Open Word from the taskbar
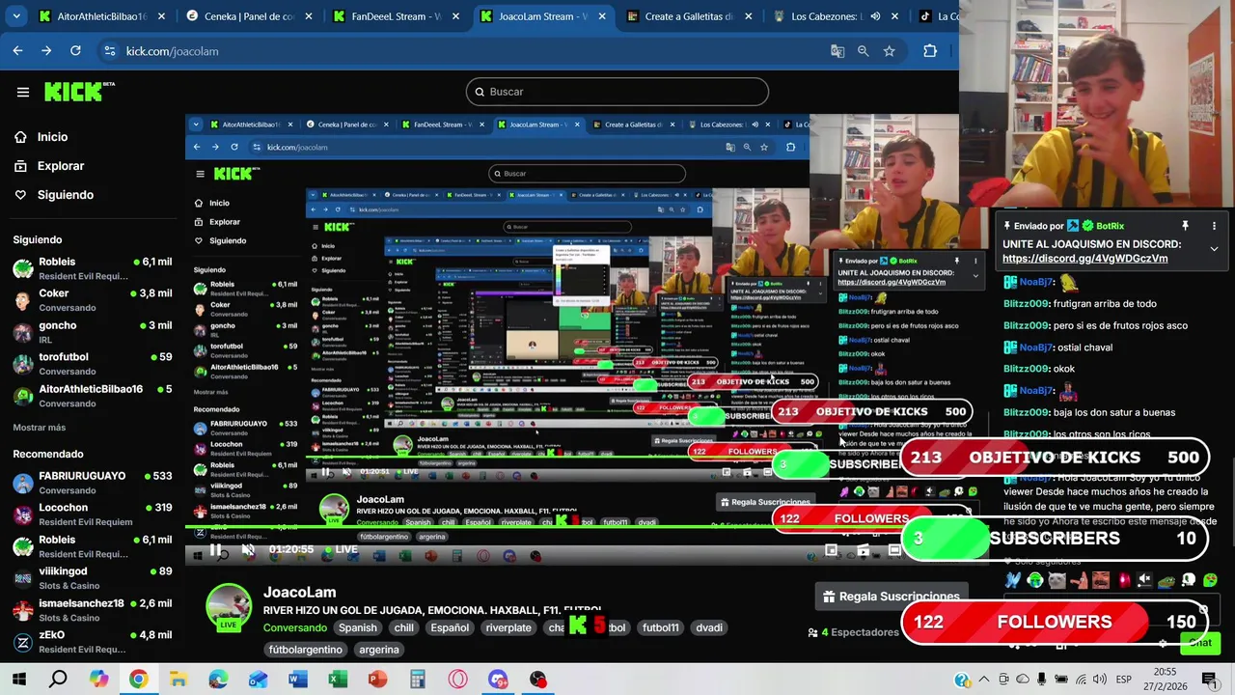This screenshot has height=695, width=1235. tap(297, 680)
